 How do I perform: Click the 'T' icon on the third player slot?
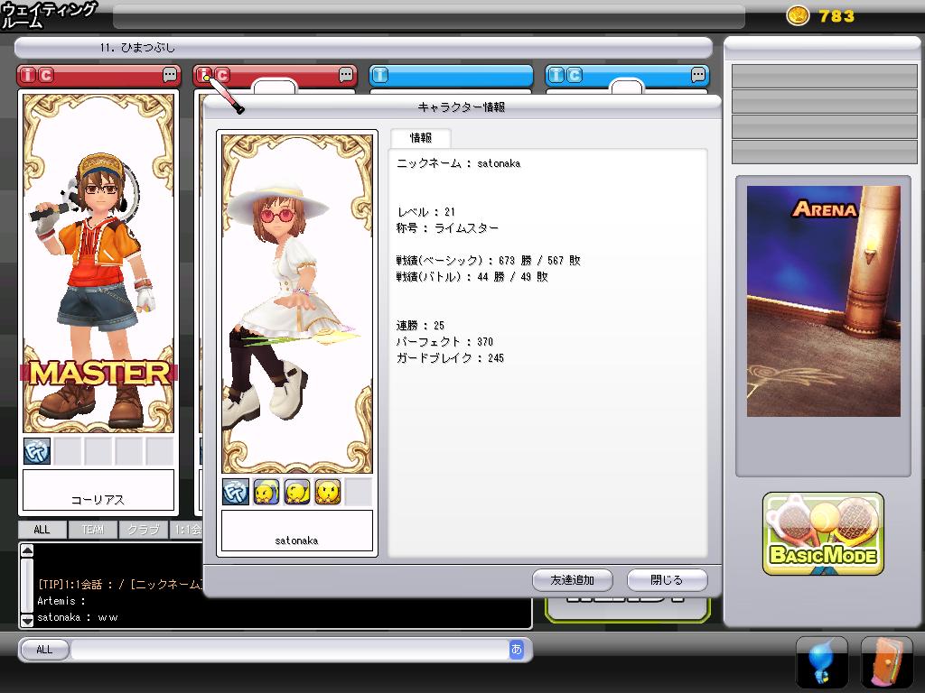pos(381,76)
